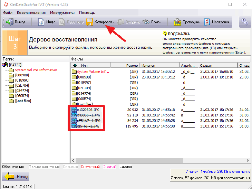Select the x1329606.JPG file icon
The image size is (252, 189).
click(x=74, y=110)
